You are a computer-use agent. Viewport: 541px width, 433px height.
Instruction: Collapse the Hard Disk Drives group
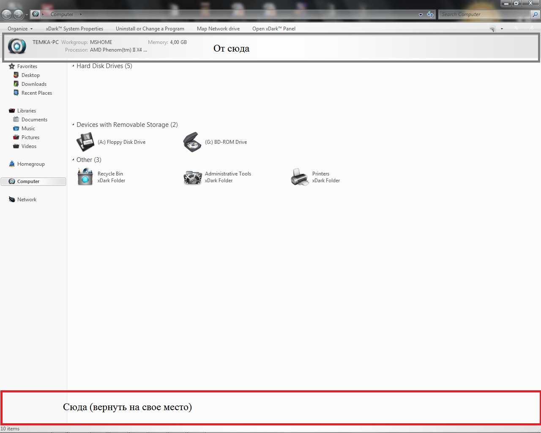73,66
